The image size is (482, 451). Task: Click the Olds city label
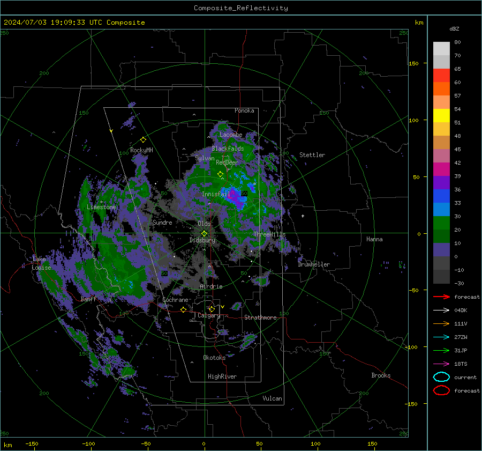204,224
